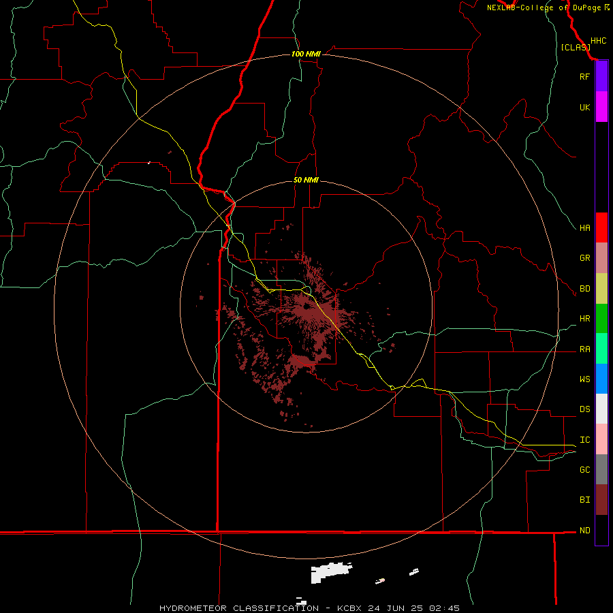The width and height of the screenshot is (613, 613).
Task: Click the 100 NMI range ring label
Action: (x=306, y=54)
